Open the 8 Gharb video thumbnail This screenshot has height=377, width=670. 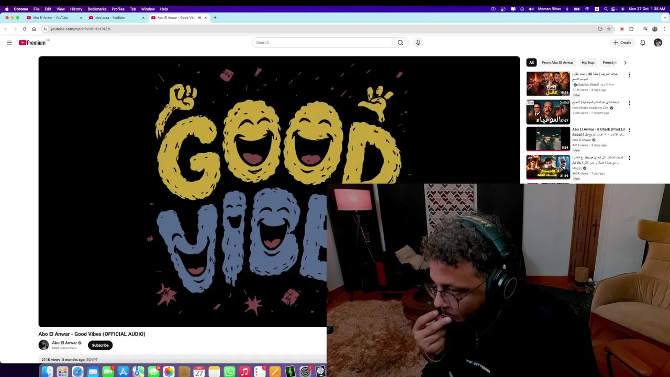coord(548,139)
